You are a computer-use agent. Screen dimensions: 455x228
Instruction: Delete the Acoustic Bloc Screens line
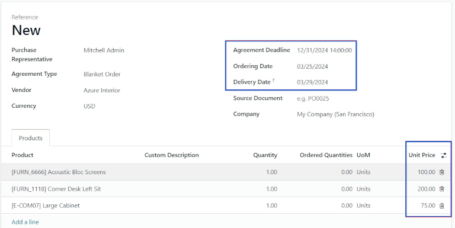pyautogui.click(x=441, y=172)
